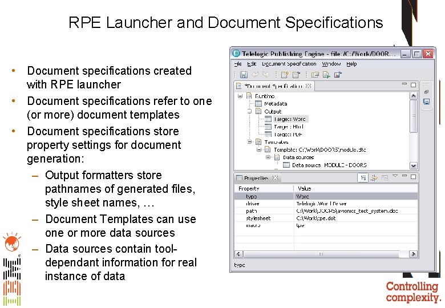Image resolution: width=445 pixels, height=308 pixels.
Task: Maximize the Document Specification editor pane
Action: coord(413,85)
